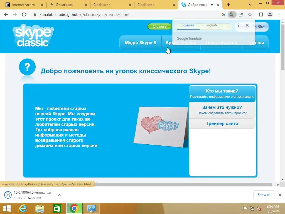The height and width of the screenshot is (214, 285).
Task: Open the Windows Store taskbar icon
Action: 57,208
